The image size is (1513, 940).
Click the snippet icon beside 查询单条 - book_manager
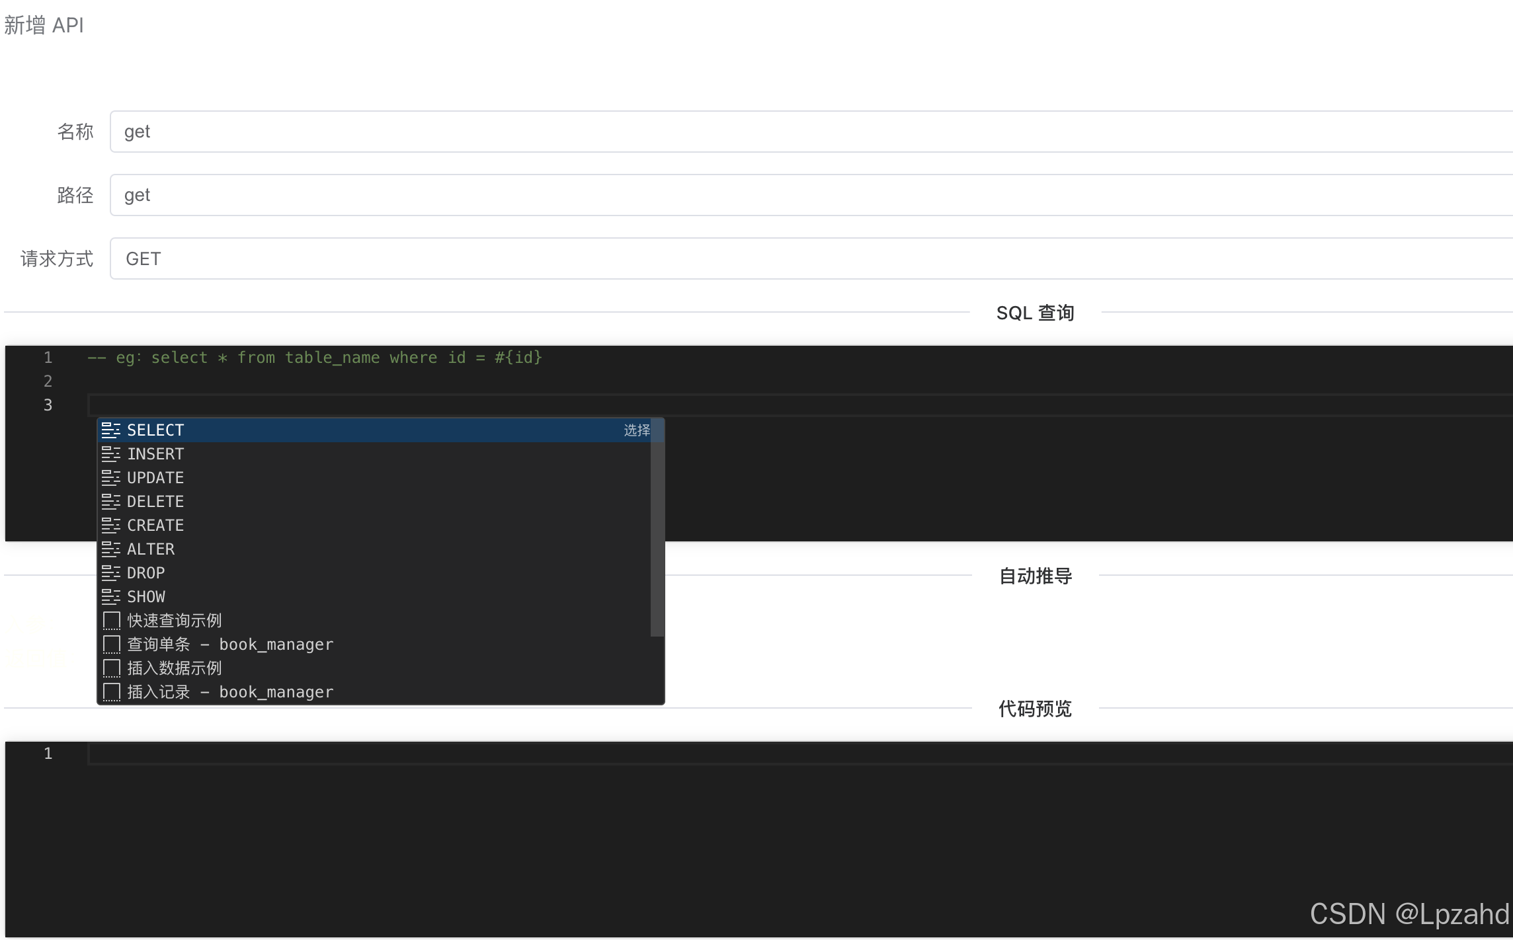pyautogui.click(x=111, y=644)
